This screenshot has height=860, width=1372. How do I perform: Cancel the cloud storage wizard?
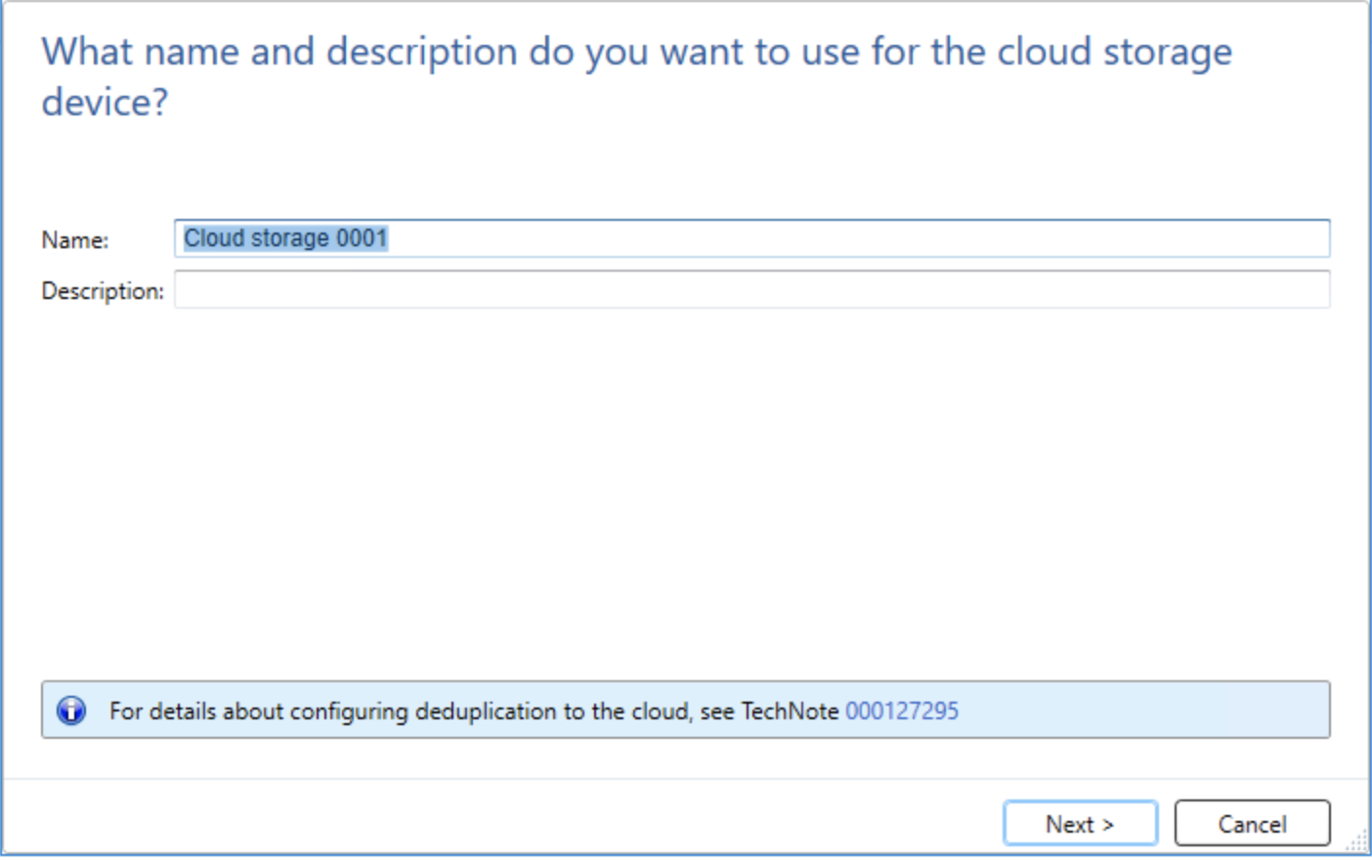1252,824
